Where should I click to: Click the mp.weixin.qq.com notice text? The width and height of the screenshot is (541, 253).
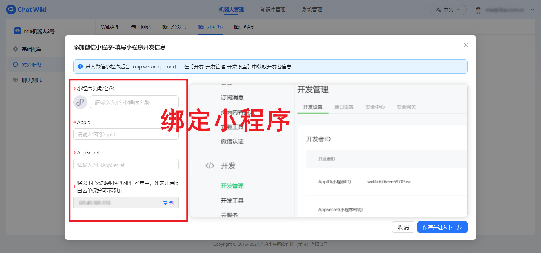pos(189,66)
